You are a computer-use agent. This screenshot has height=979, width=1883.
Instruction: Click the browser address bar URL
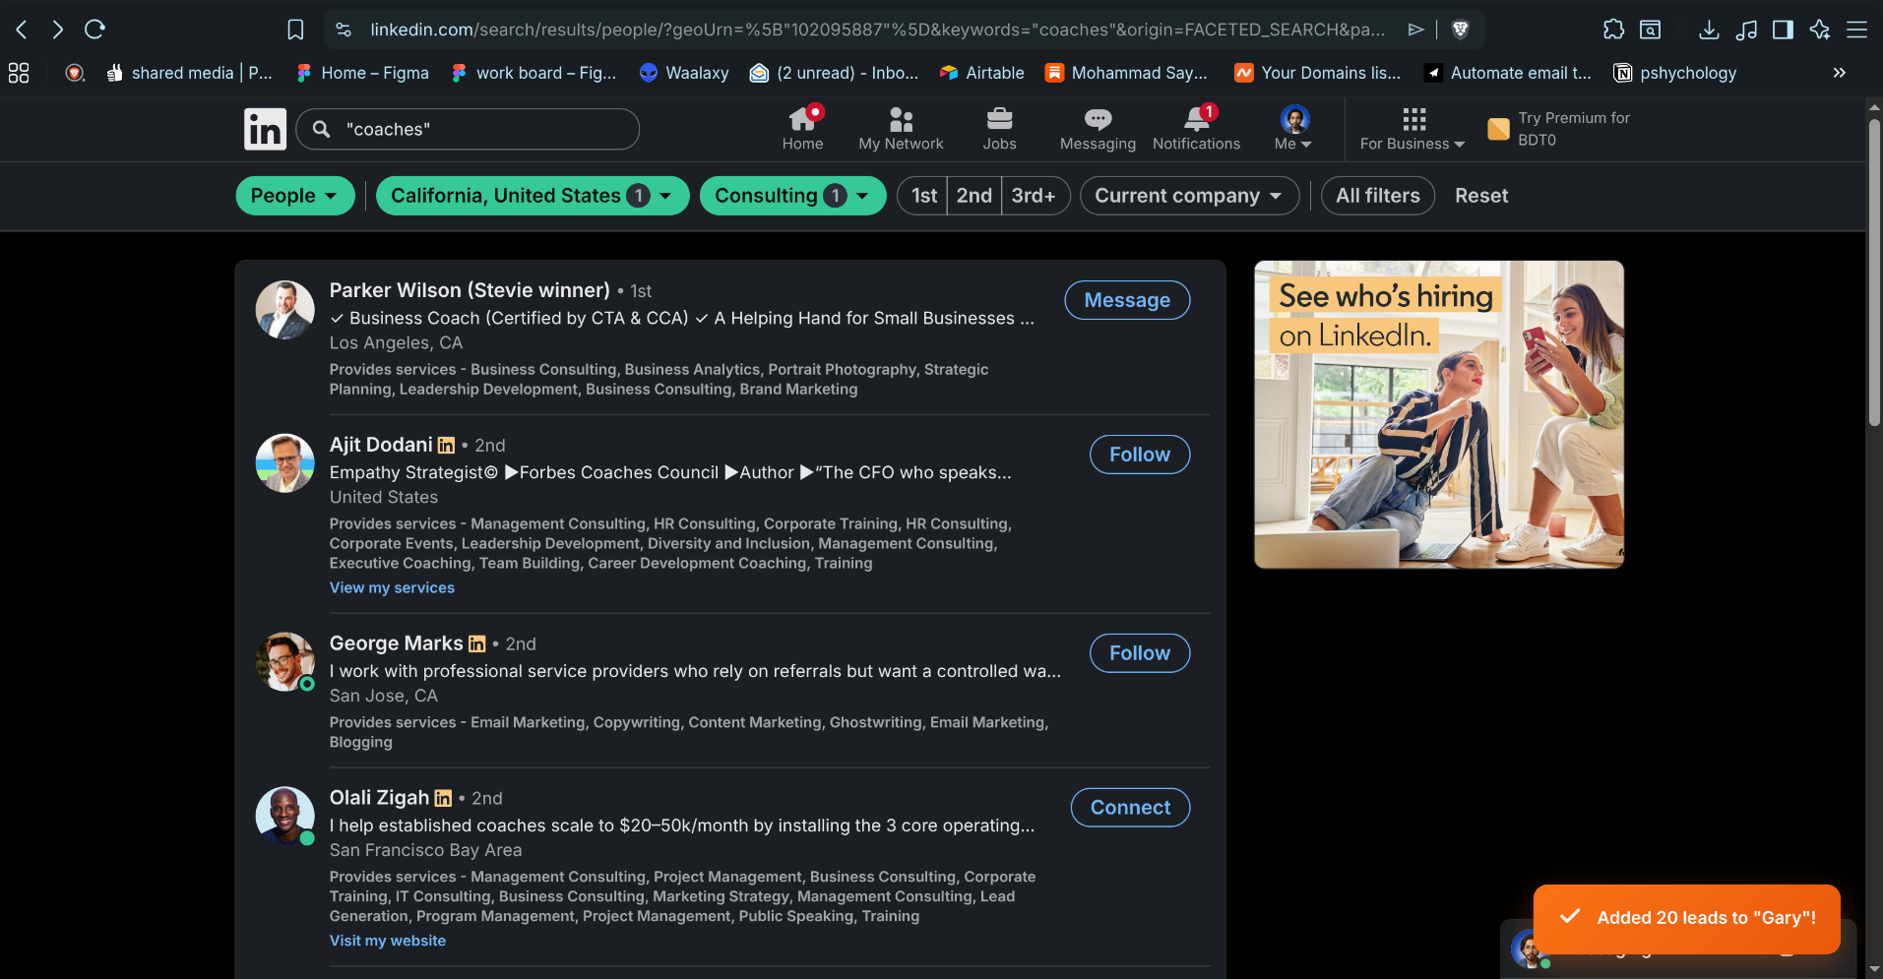[877, 30]
